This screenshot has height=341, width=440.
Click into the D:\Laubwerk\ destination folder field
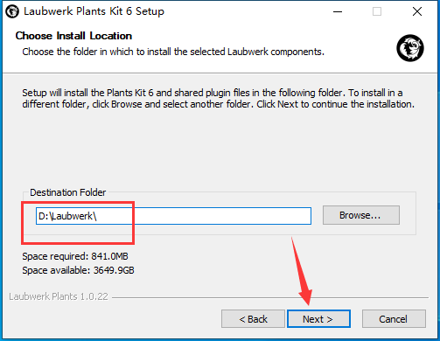tap(173, 216)
